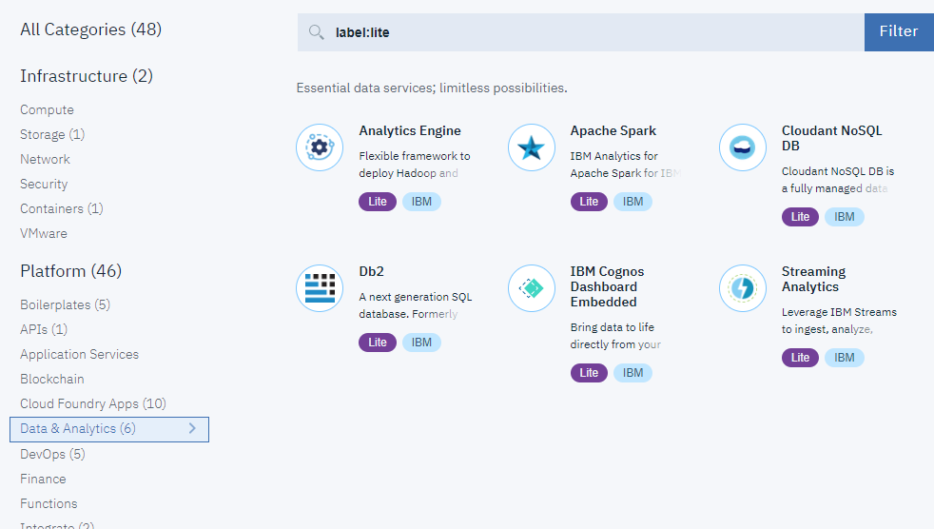Click the Lite tag under IBM Cognos Dashboard
The width and height of the screenshot is (934, 529).
pyautogui.click(x=589, y=373)
